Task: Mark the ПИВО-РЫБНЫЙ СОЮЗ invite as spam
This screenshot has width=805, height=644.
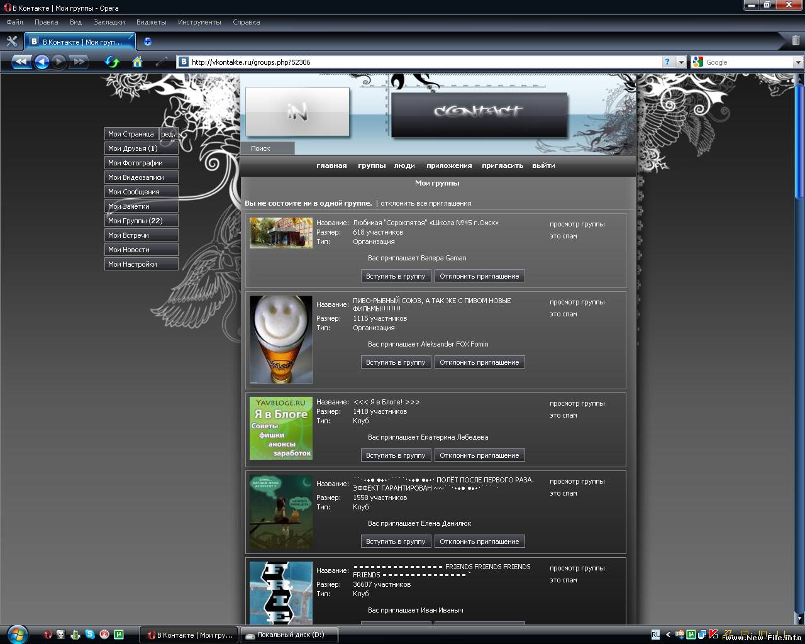Action: tap(563, 314)
